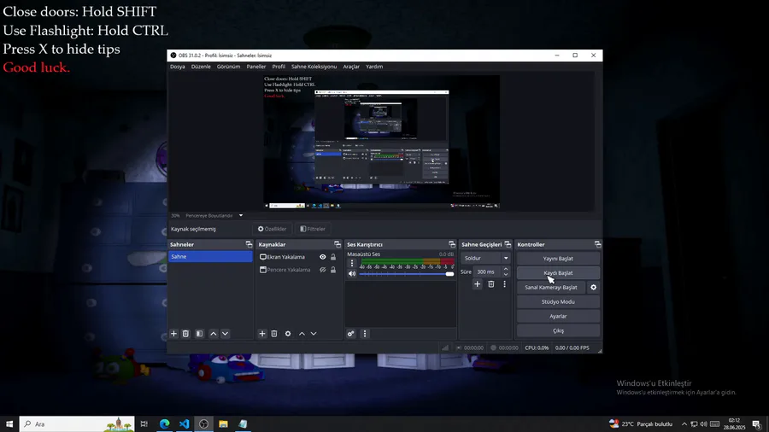
Task: Click the 300 ms duration field
Action: (x=488, y=271)
